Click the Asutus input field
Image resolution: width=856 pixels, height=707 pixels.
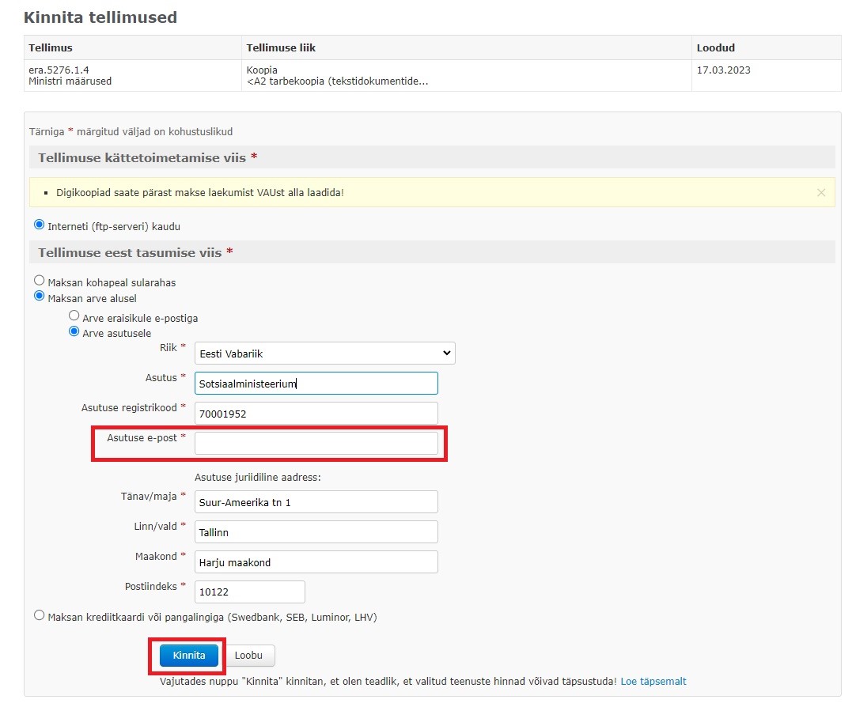click(x=316, y=384)
